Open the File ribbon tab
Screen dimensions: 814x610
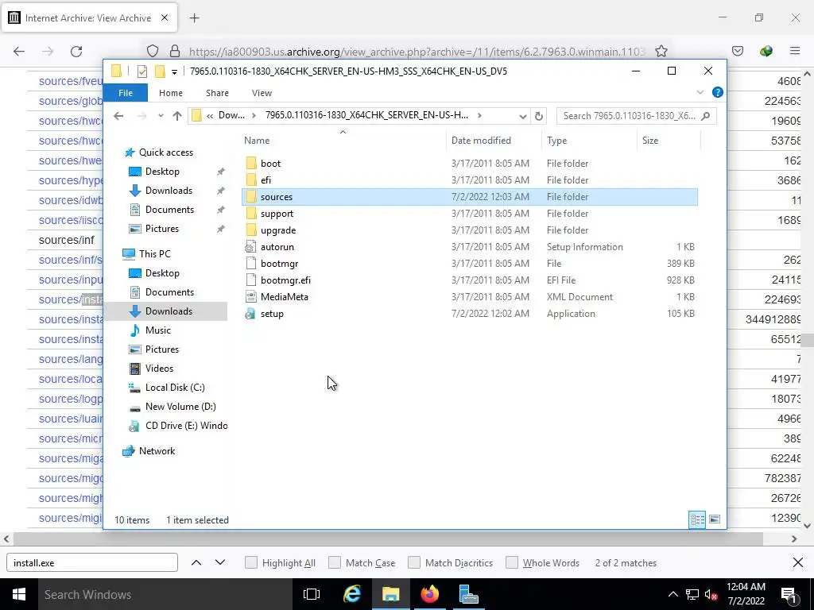pyautogui.click(x=126, y=93)
